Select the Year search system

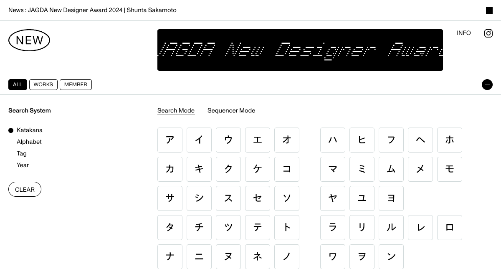coord(23,165)
